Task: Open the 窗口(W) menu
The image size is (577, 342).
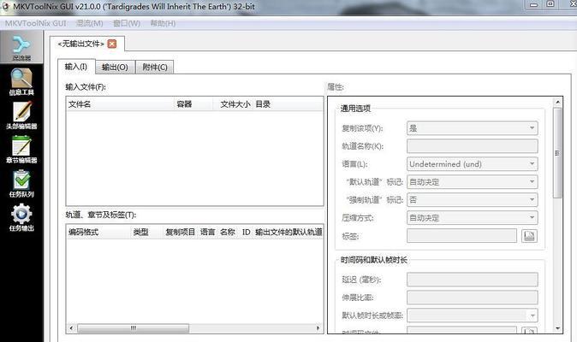Action: [126, 23]
